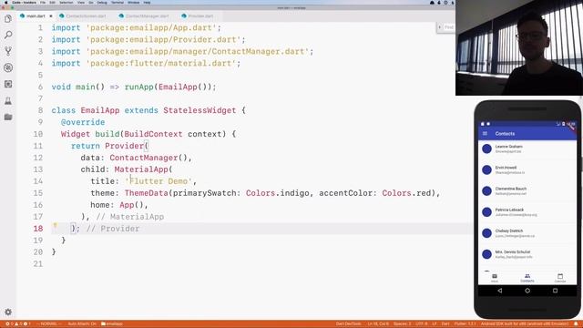
Task: Open the Test flask view in activity bar
Action: [x=8, y=101]
